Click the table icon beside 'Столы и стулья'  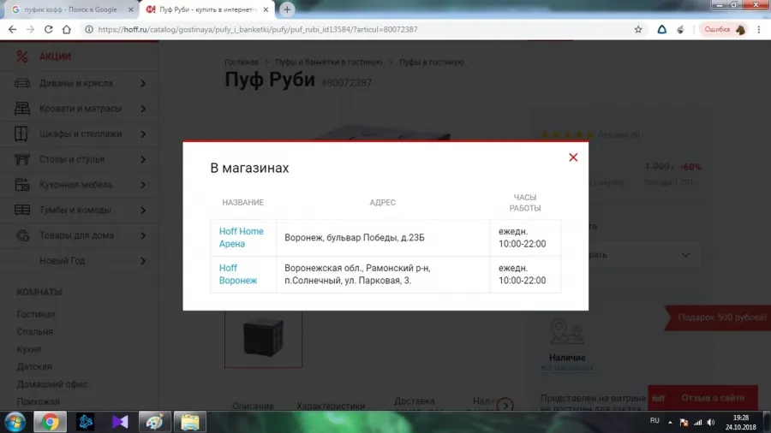[22, 159]
